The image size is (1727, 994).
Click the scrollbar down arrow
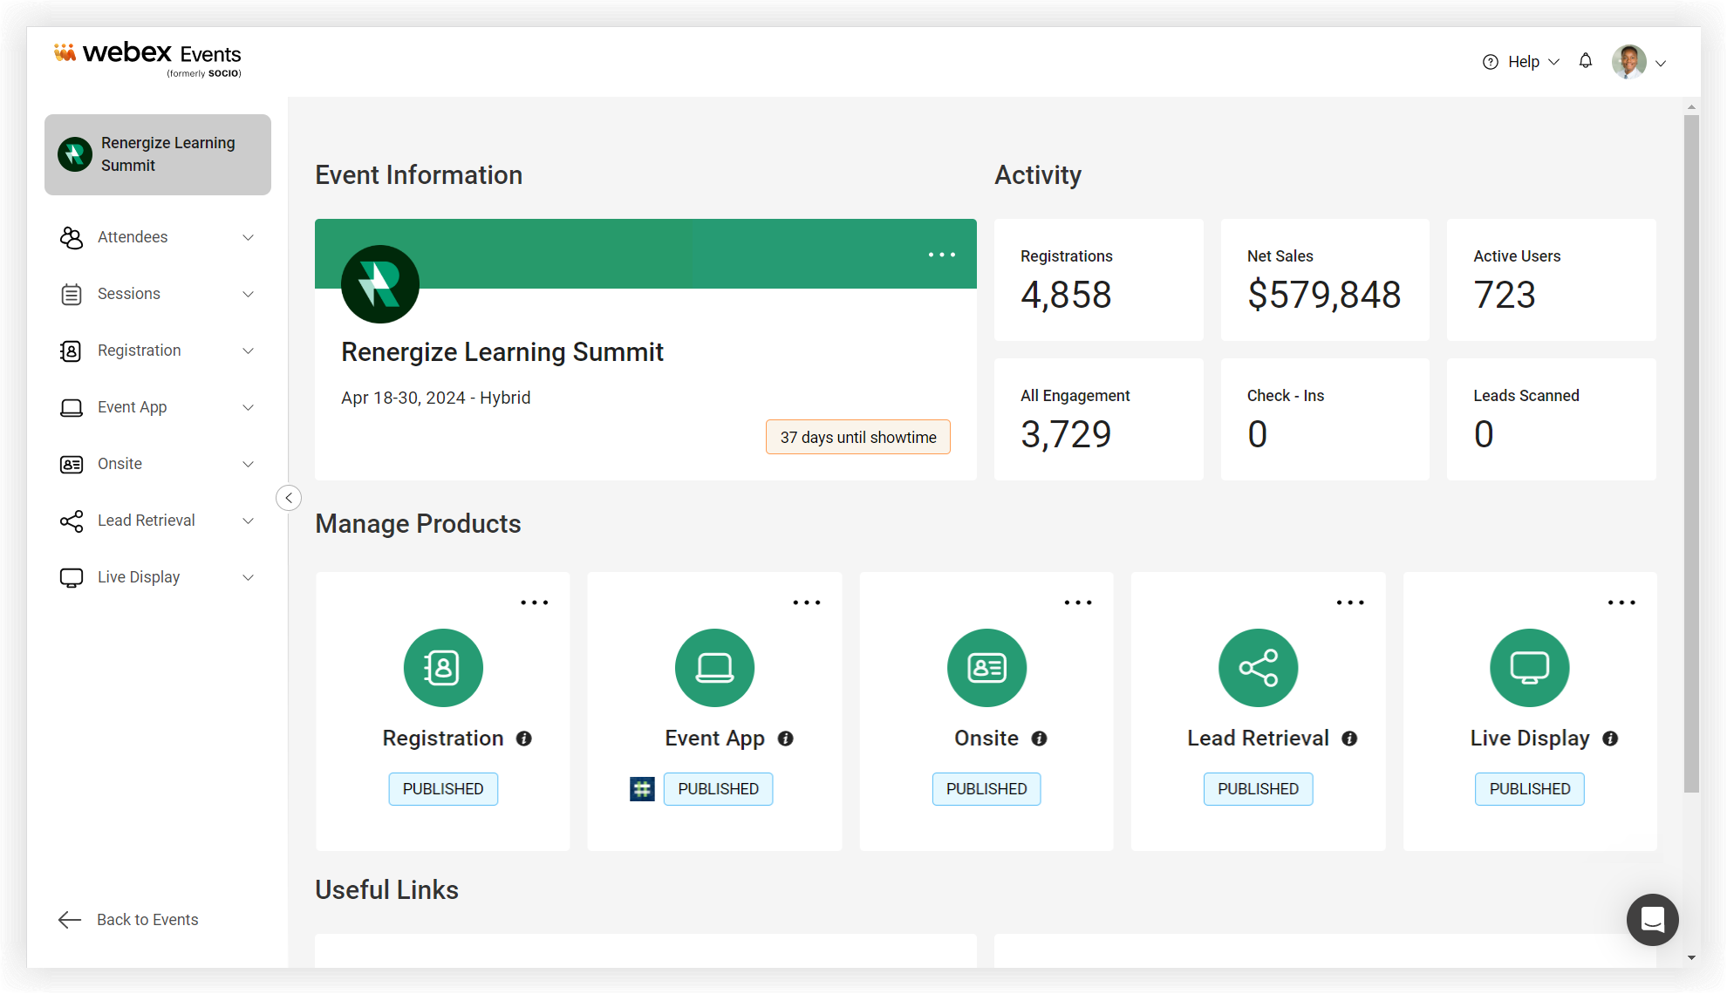click(x=1691, y=957)
